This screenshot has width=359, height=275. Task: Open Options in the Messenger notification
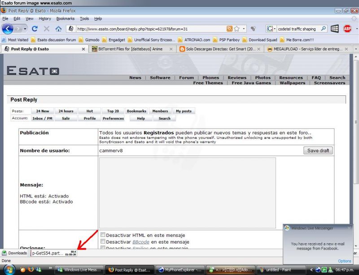(344, 261)
